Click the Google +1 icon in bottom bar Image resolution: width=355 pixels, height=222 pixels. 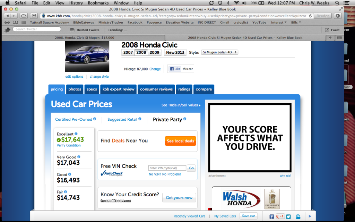(280, 216)
